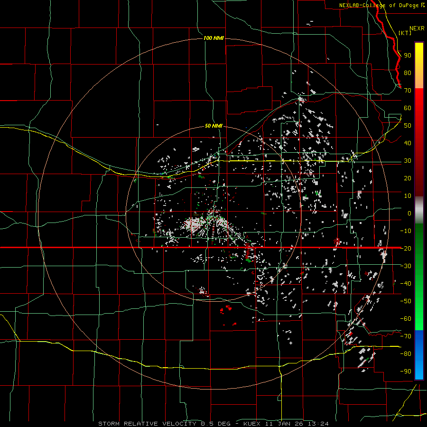The width and height of the screenshot is (427, 427).
Task: Click the NEXR label above the scale
Action: click(417, 28)
